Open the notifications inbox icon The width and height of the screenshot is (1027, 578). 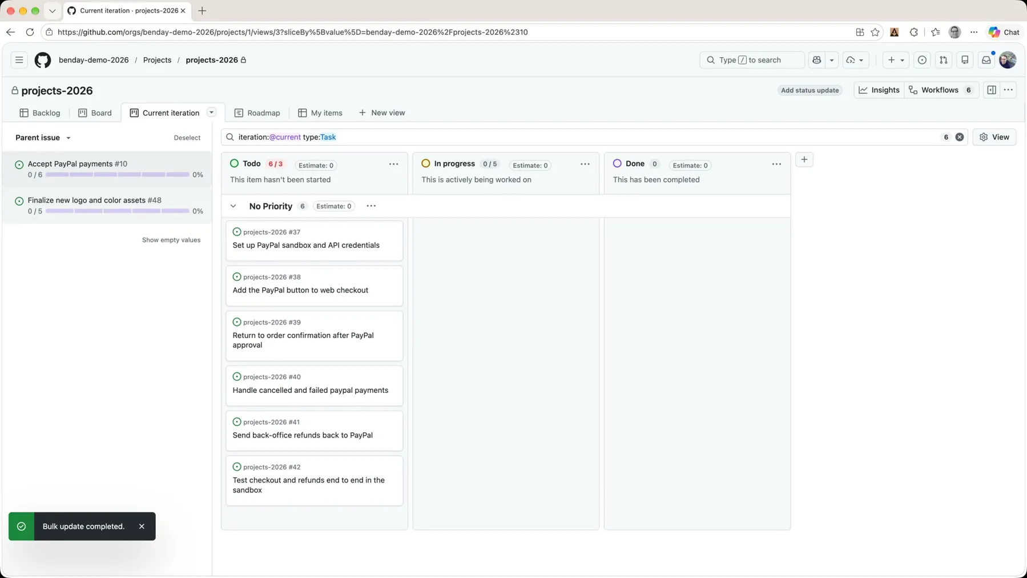coord(986,60)
